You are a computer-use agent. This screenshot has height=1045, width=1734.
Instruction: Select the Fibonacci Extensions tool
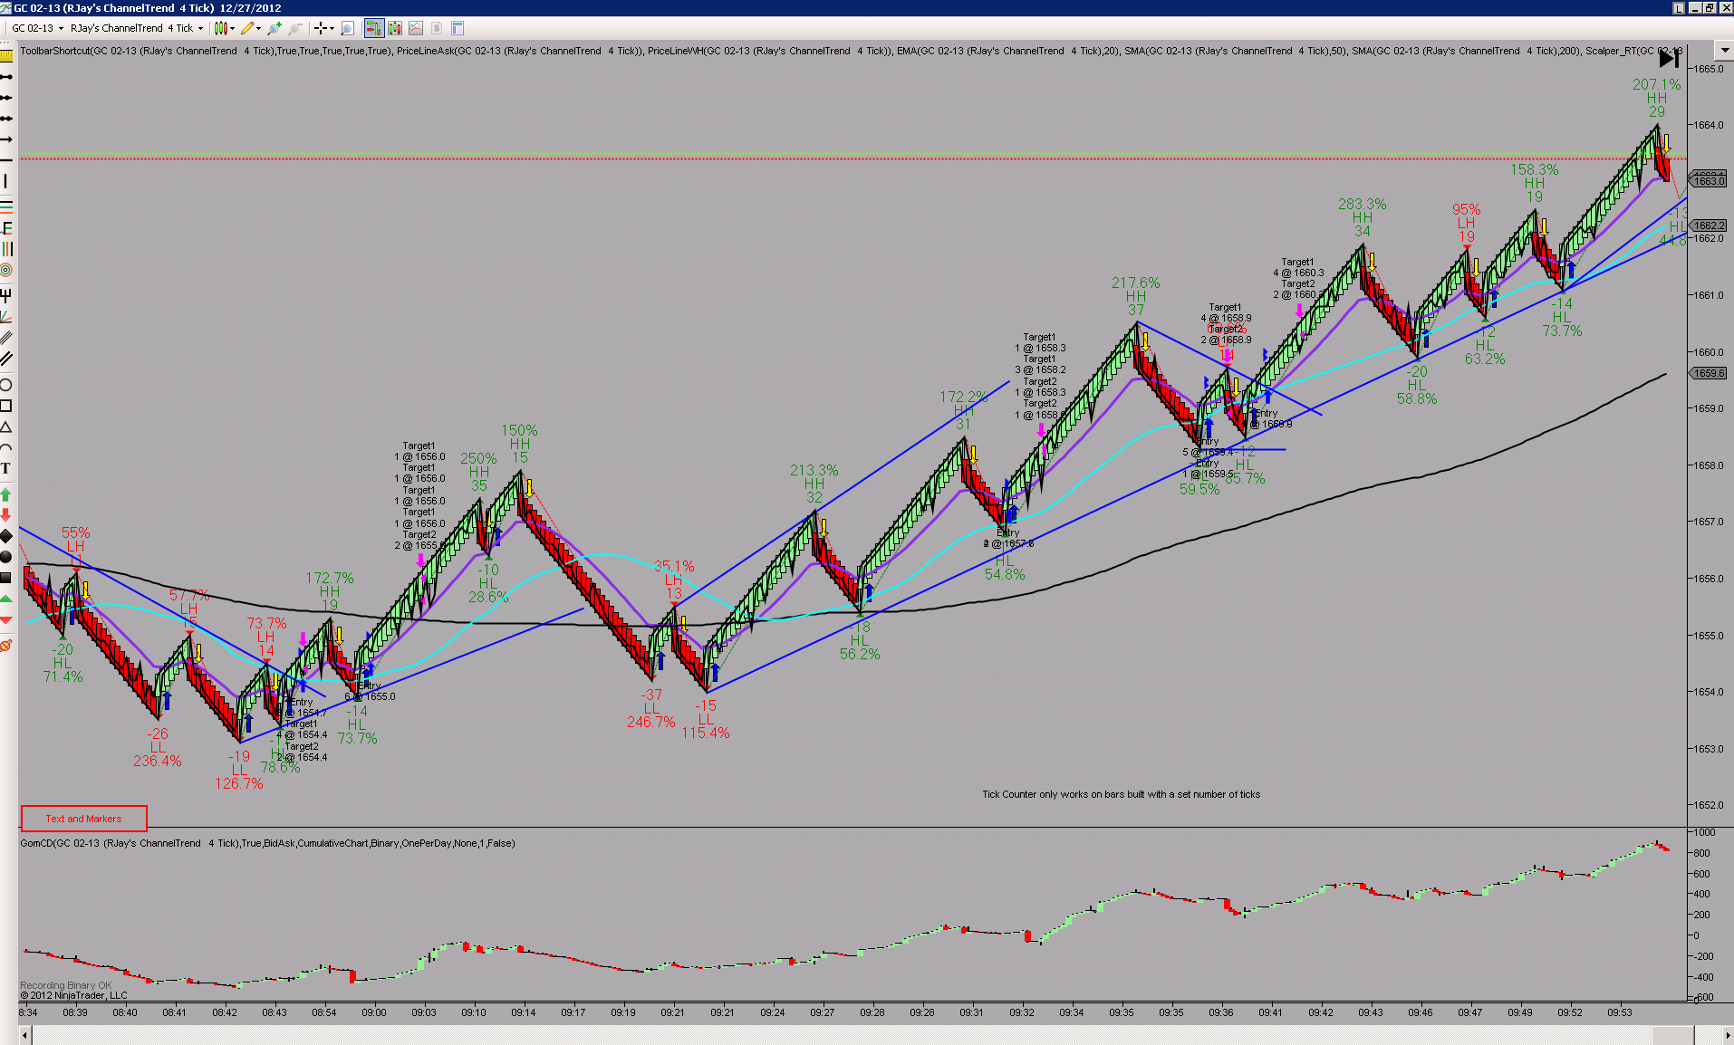pyautogui.click(x=6, y=228)
